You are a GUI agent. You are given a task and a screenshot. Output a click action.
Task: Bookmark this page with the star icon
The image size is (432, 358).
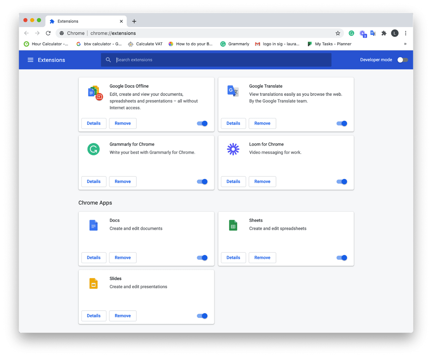(x=338, y=33)
